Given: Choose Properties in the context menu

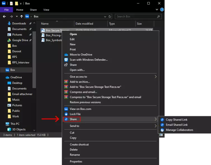Looking at the screenshot, I should click(x=76, y=161).
